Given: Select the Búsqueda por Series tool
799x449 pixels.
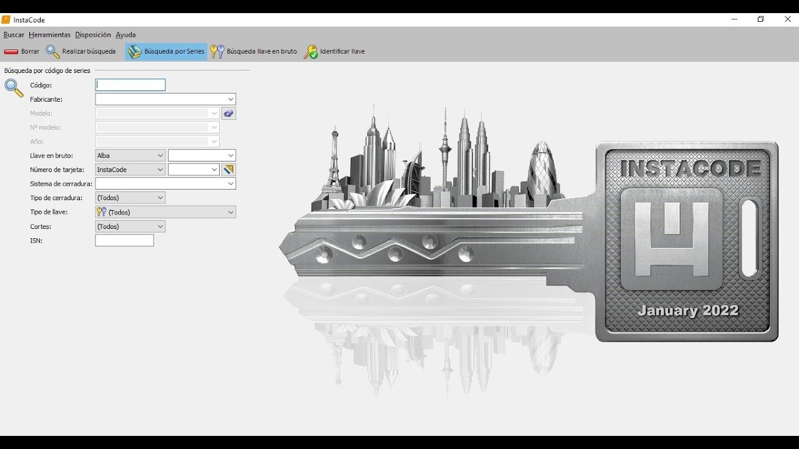Looking at the screenshot, I should 166,52.
